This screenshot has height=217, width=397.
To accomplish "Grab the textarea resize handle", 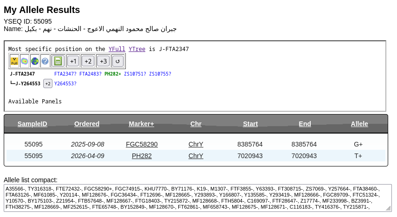I will 389,209.
